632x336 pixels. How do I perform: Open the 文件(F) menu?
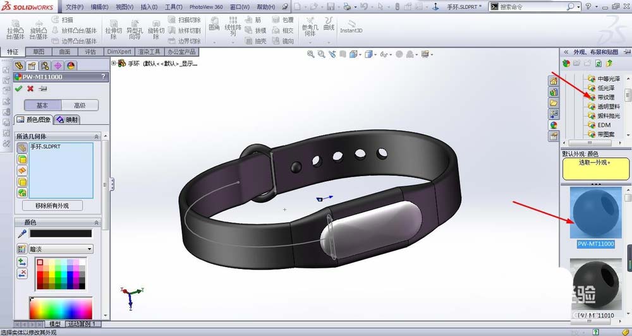coord(75,7)
